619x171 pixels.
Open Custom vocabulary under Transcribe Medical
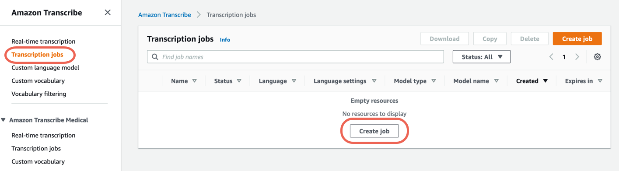pyautogui.click(x=38, y=162)
